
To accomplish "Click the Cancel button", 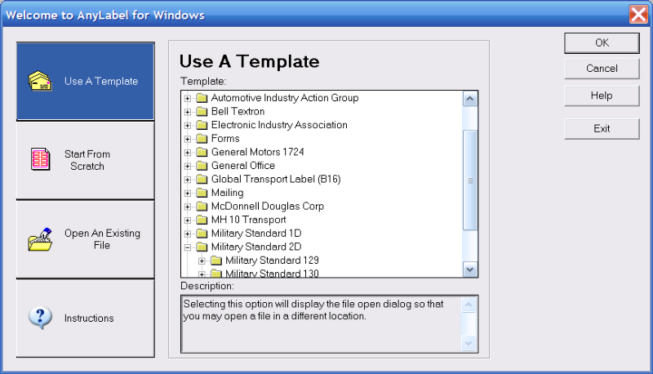I will (x=602, y=69).
